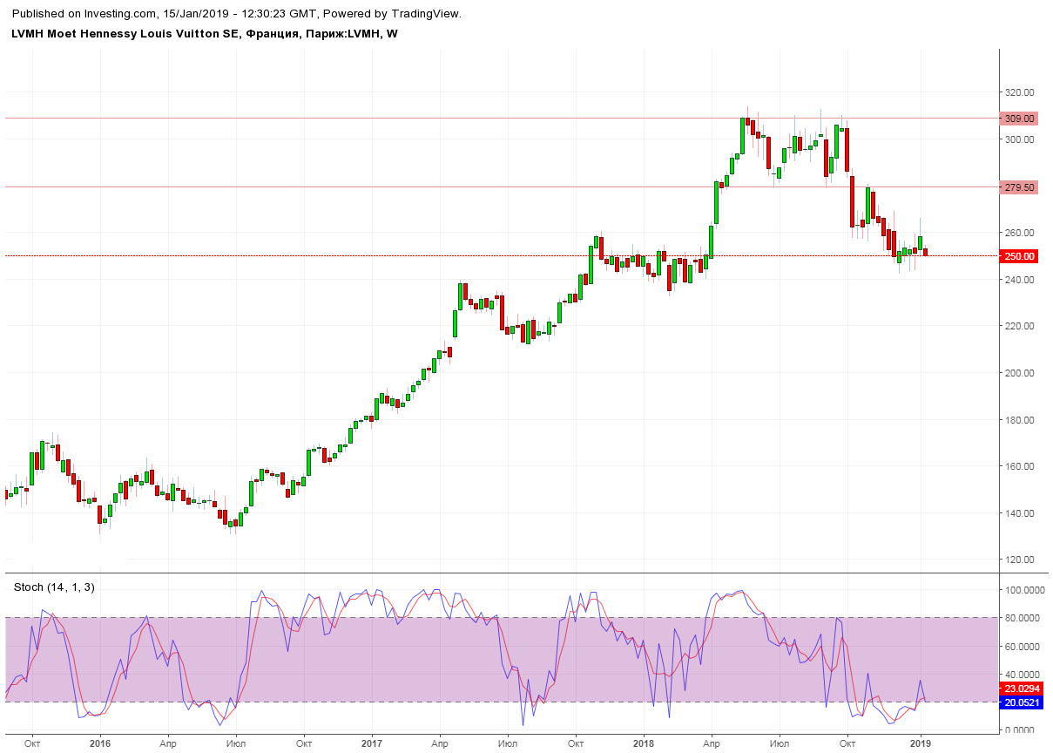
Task: Click the Published on Investing.com header text
Action: click(x=237, y=14)
